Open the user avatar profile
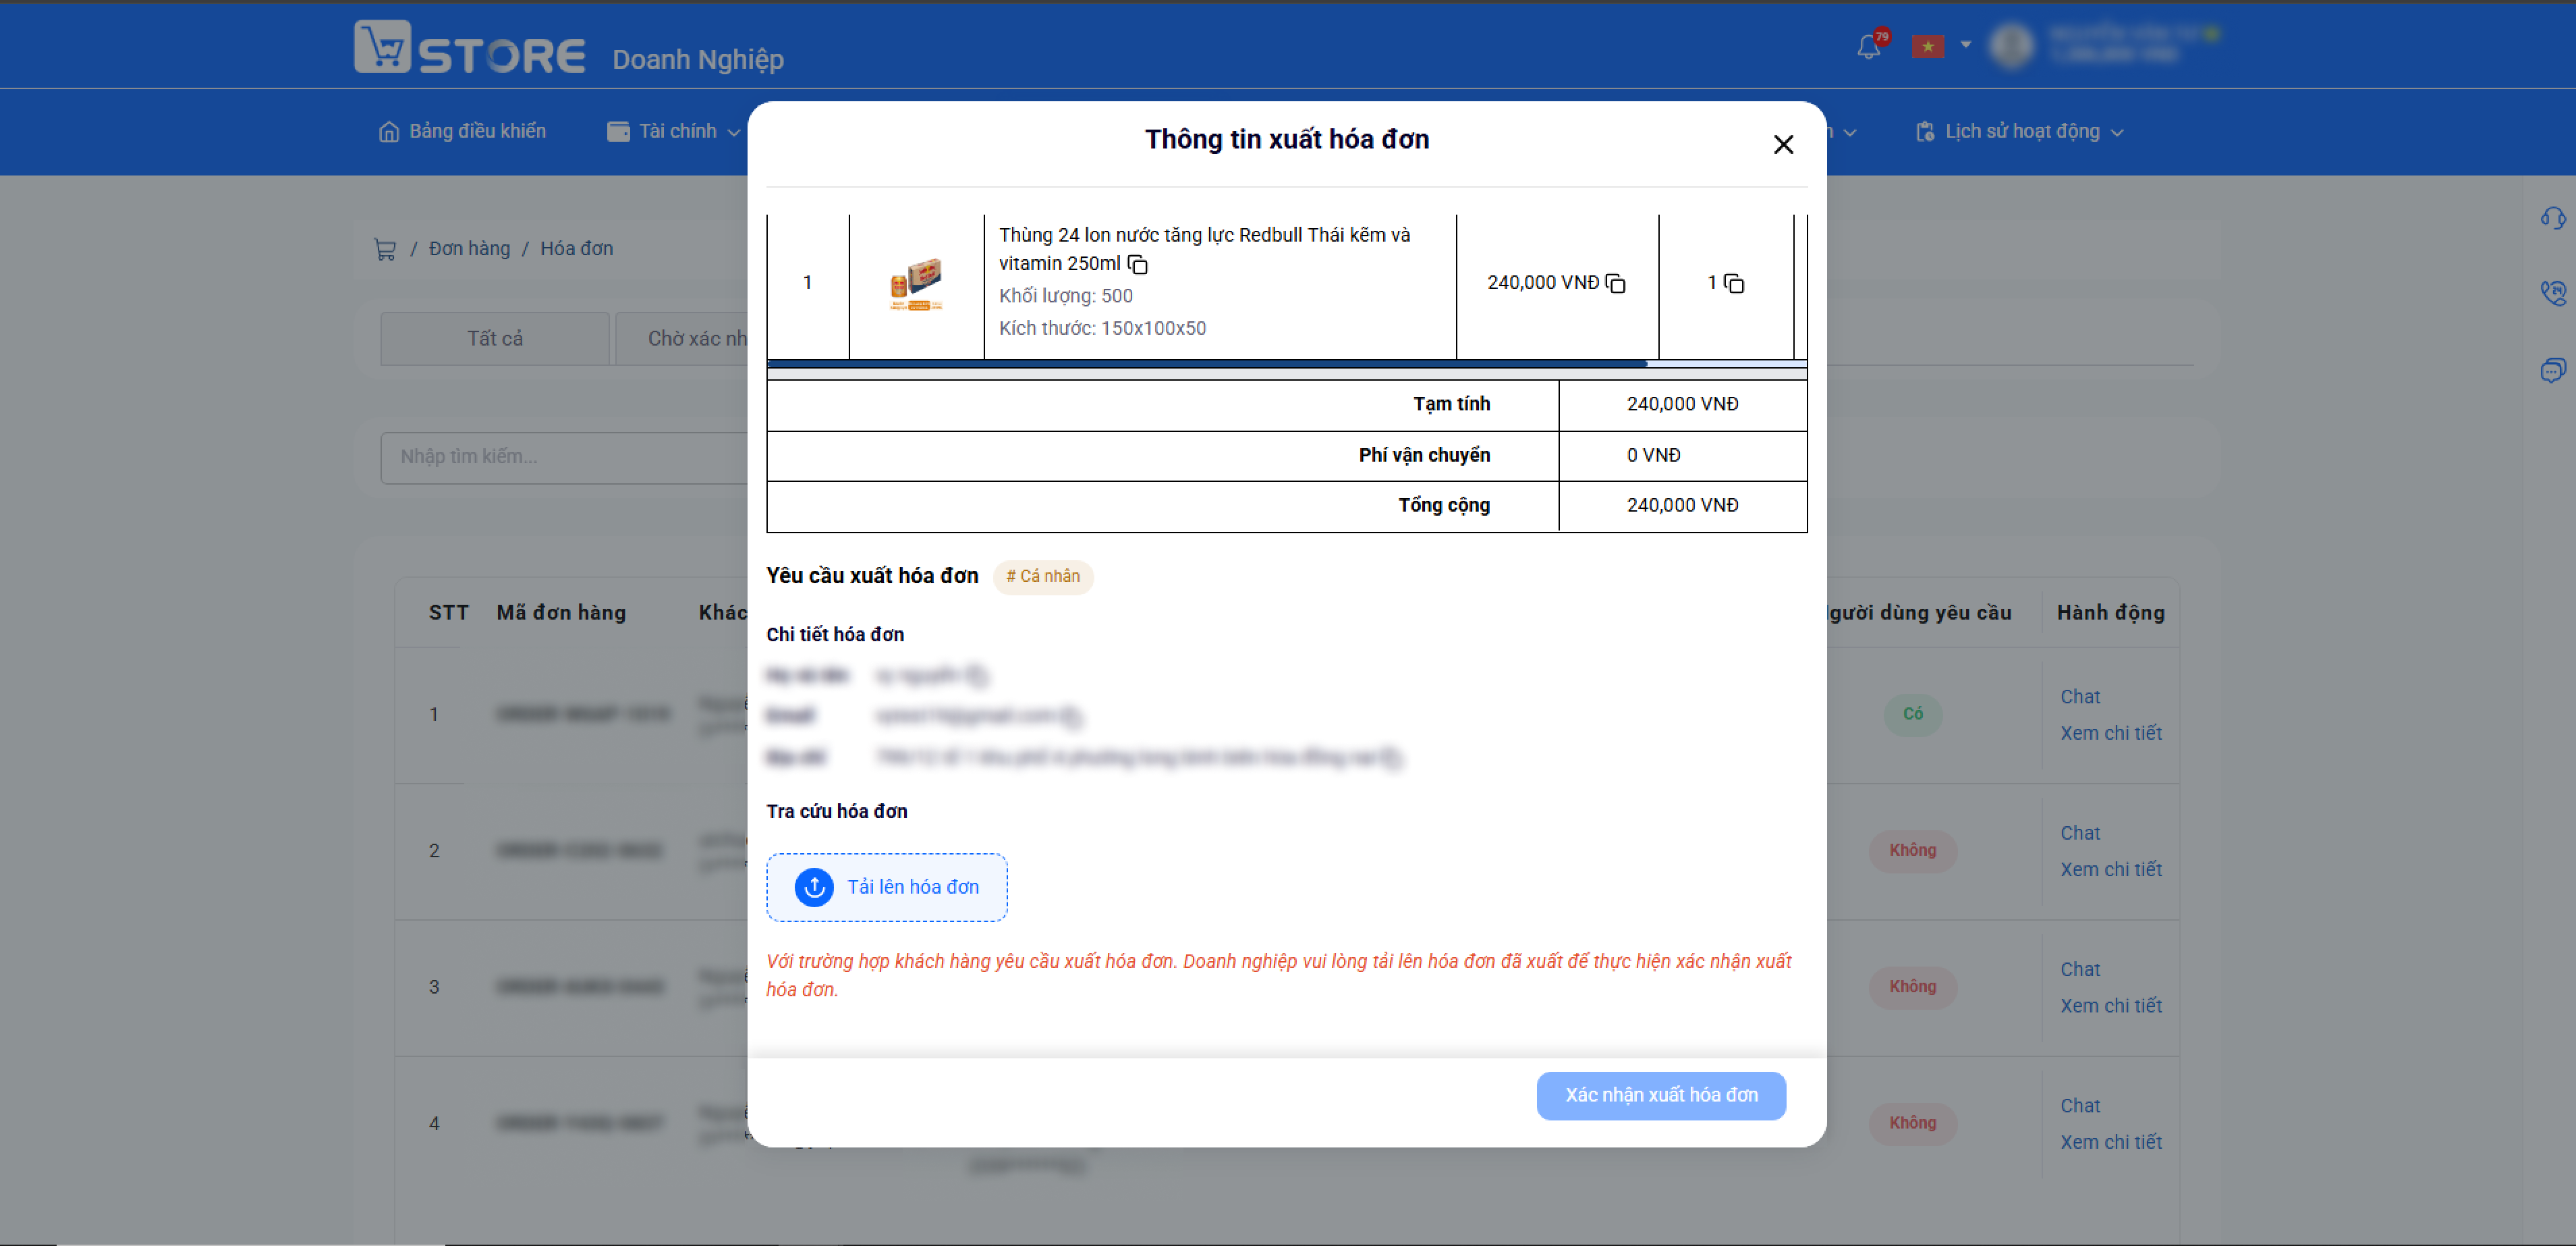The width and height of the screenshot is (2576, 1246). click(x=2012, y=45)
